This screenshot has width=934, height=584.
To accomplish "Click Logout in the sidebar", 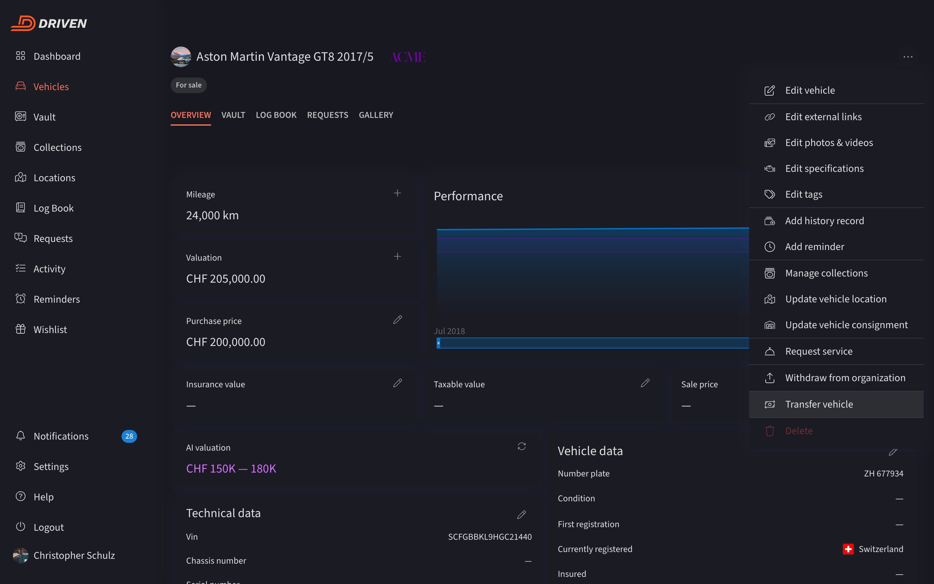I will (48, 527).
